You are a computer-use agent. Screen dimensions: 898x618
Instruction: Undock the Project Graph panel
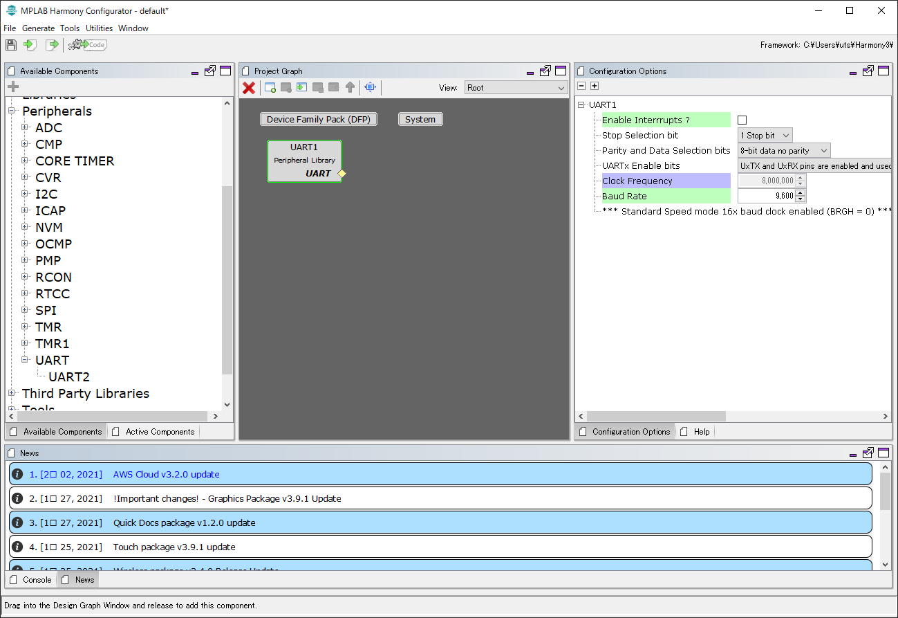(545, 71)
